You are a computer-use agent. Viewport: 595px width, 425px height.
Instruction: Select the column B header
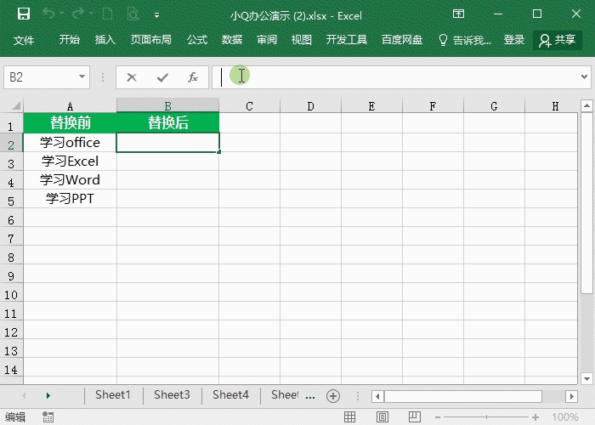point(167,106)
